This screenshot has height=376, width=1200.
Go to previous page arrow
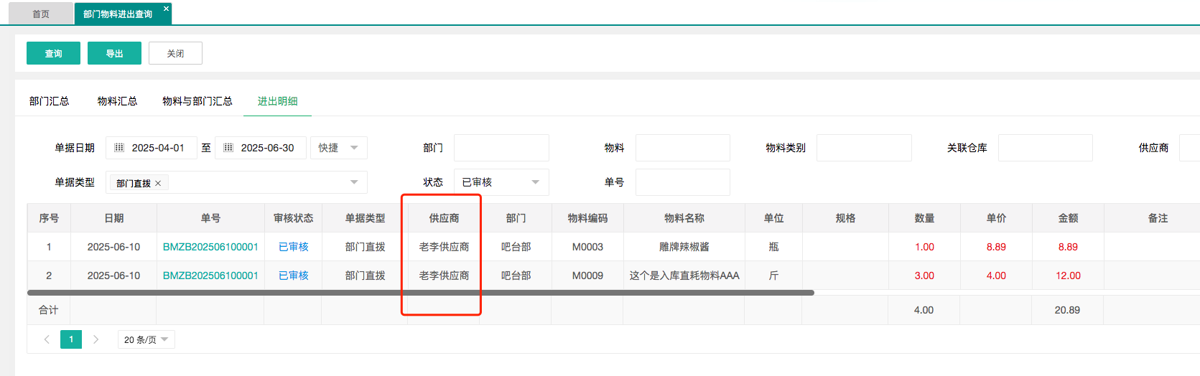point(47,339)
